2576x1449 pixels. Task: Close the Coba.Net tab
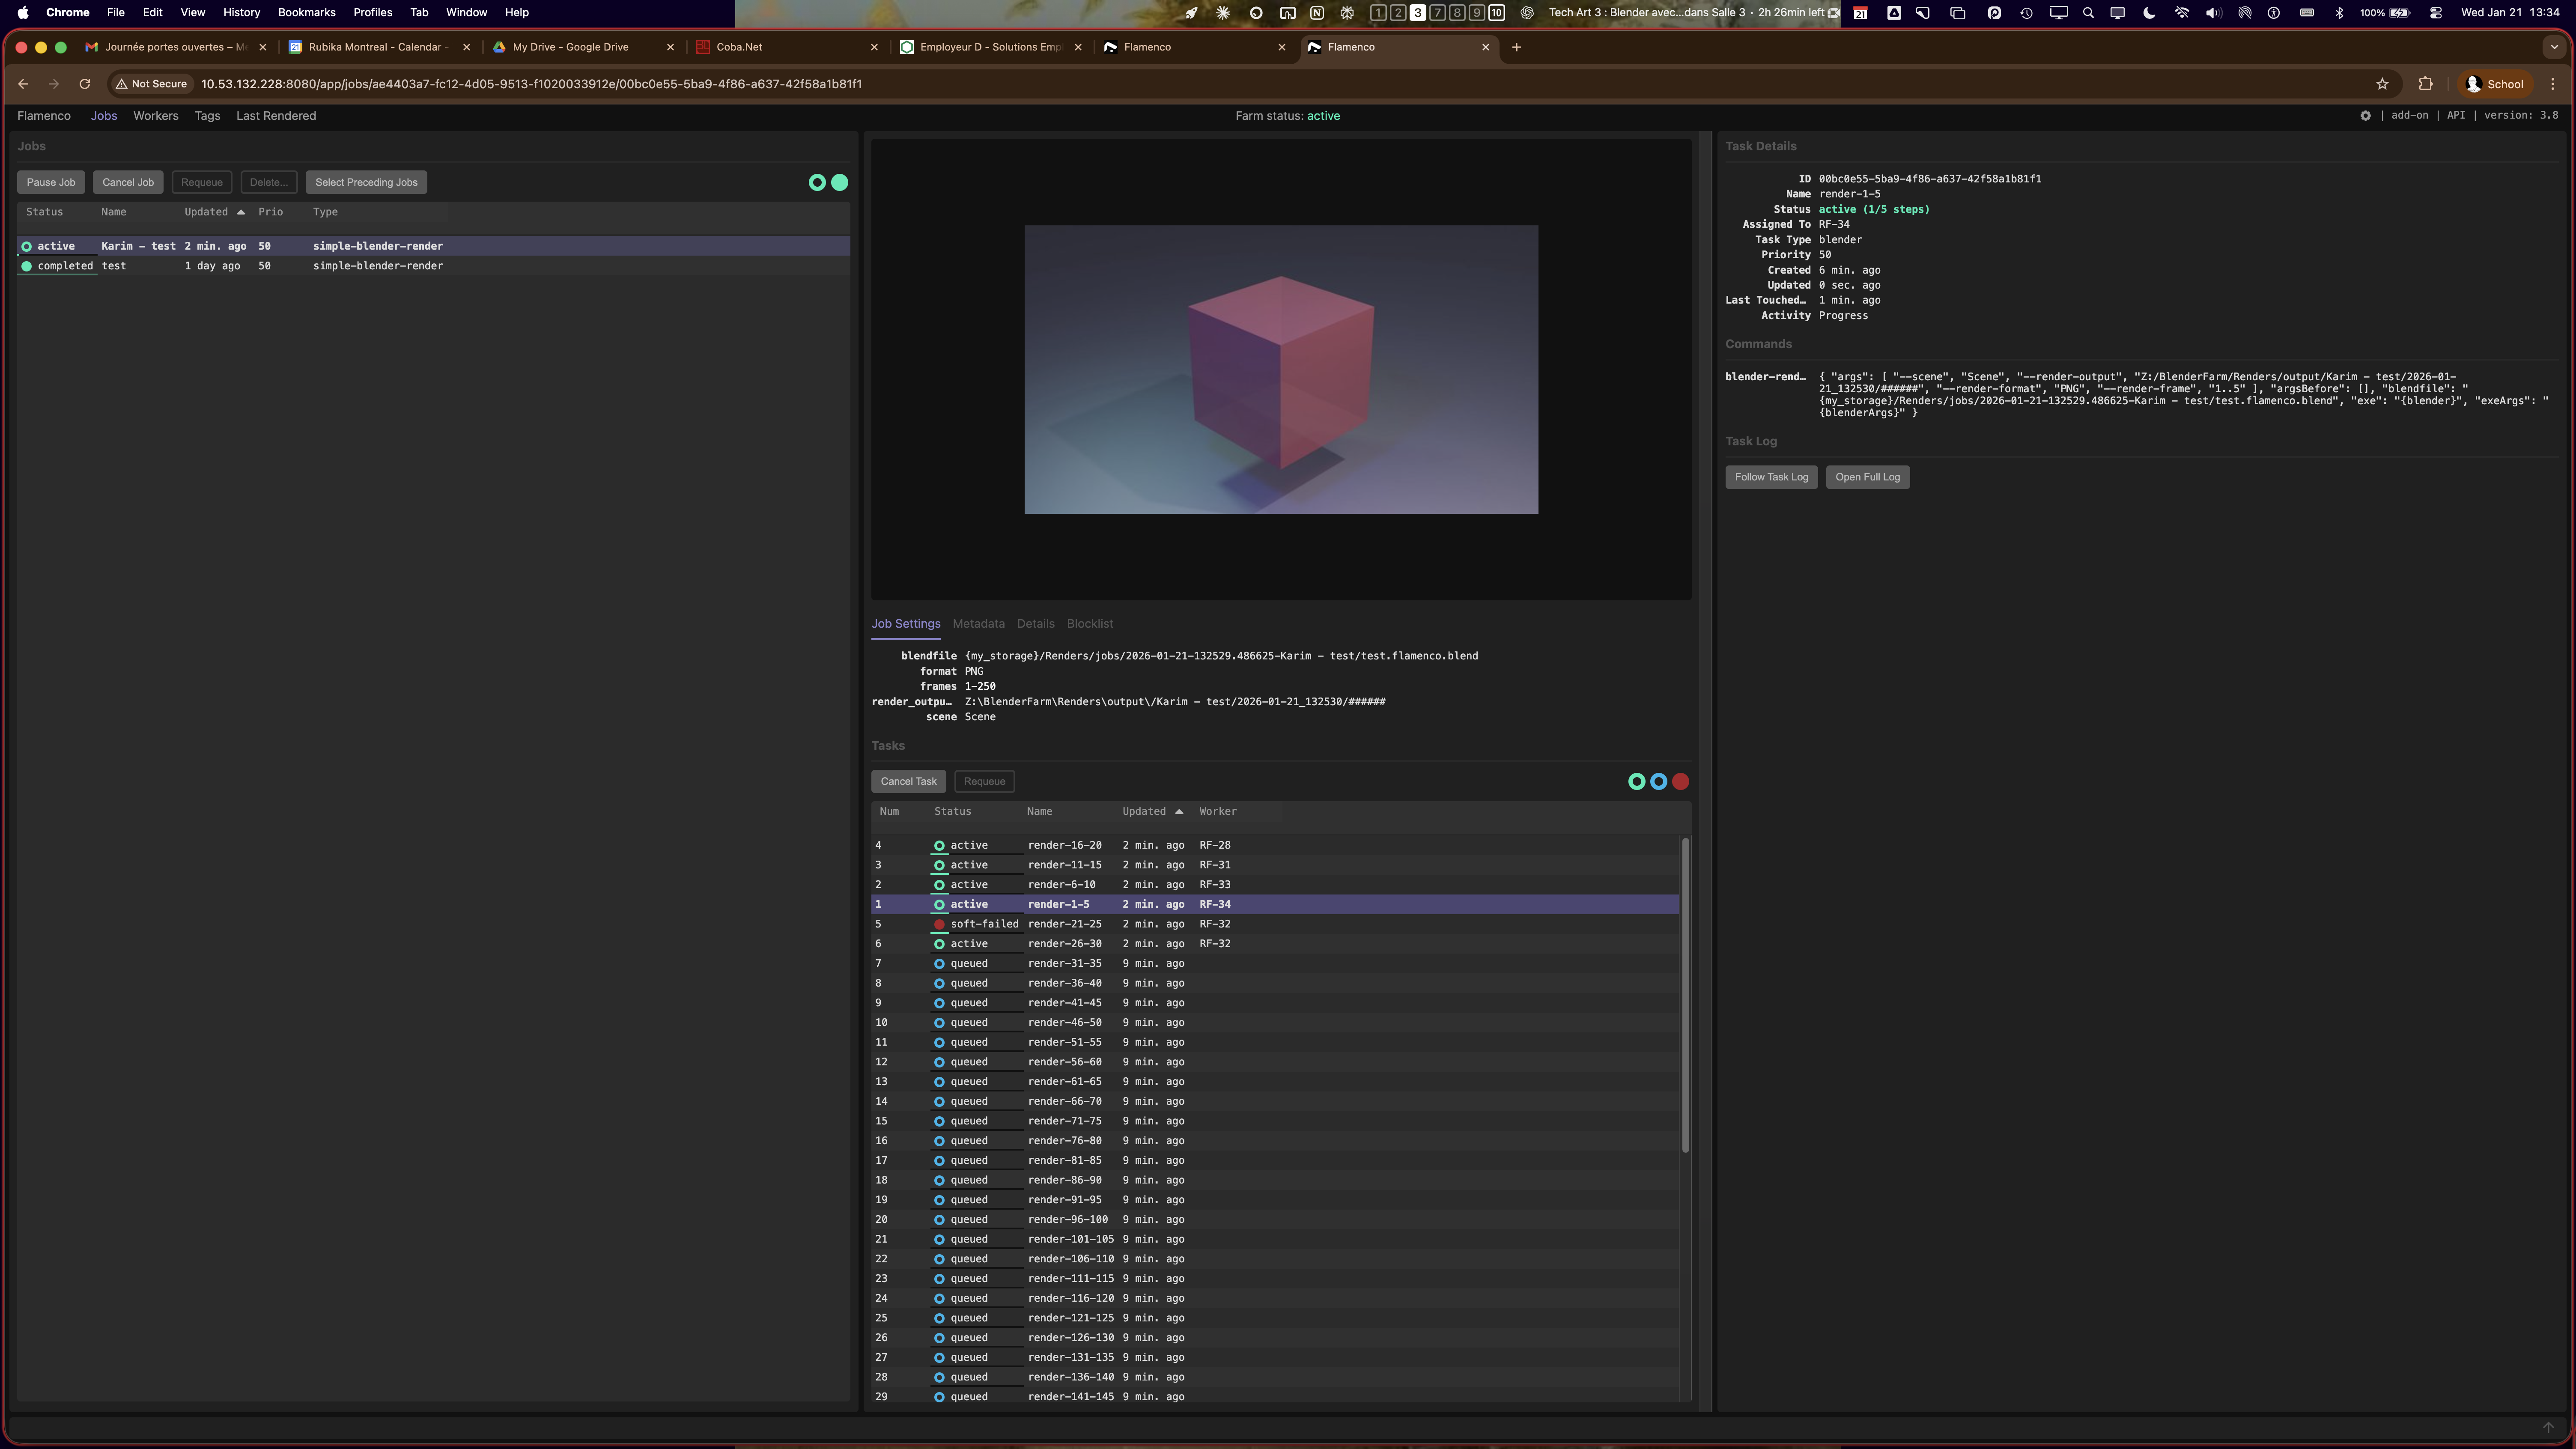pyautogui.click(x=874, y=47)
